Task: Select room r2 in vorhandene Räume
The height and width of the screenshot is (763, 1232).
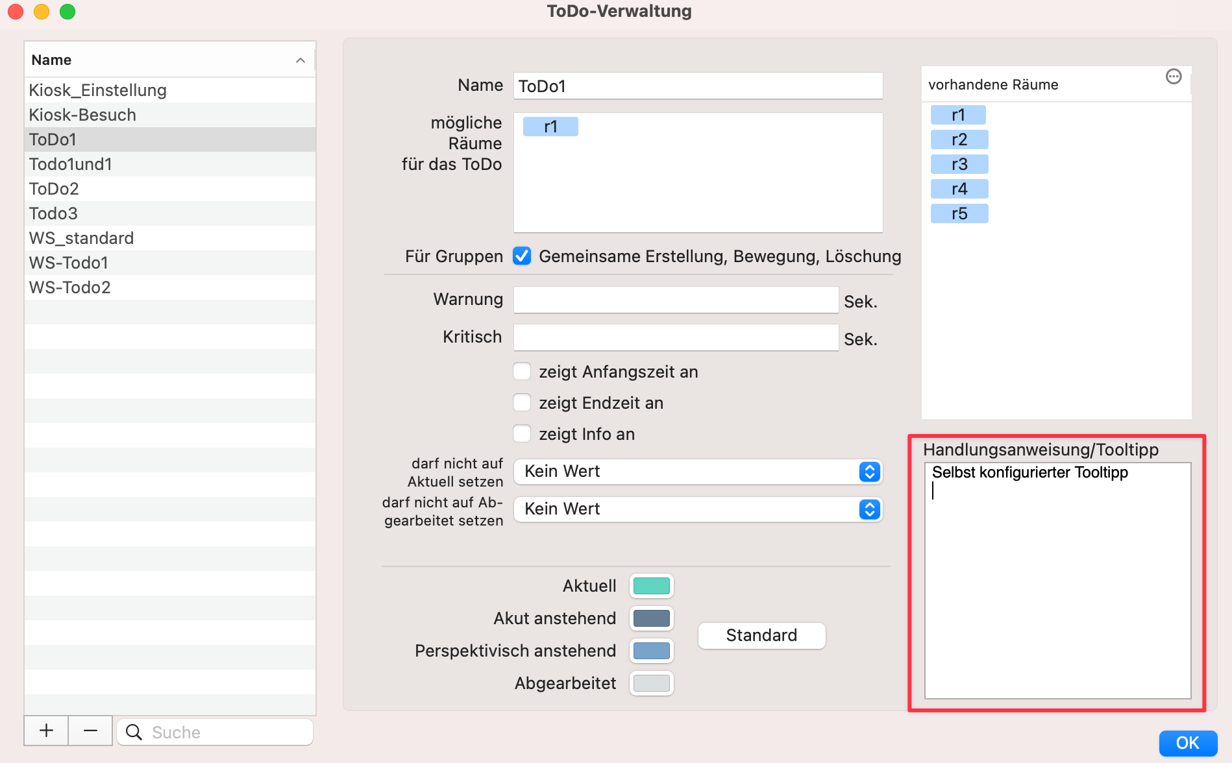Action: click(x=959, y=139)
